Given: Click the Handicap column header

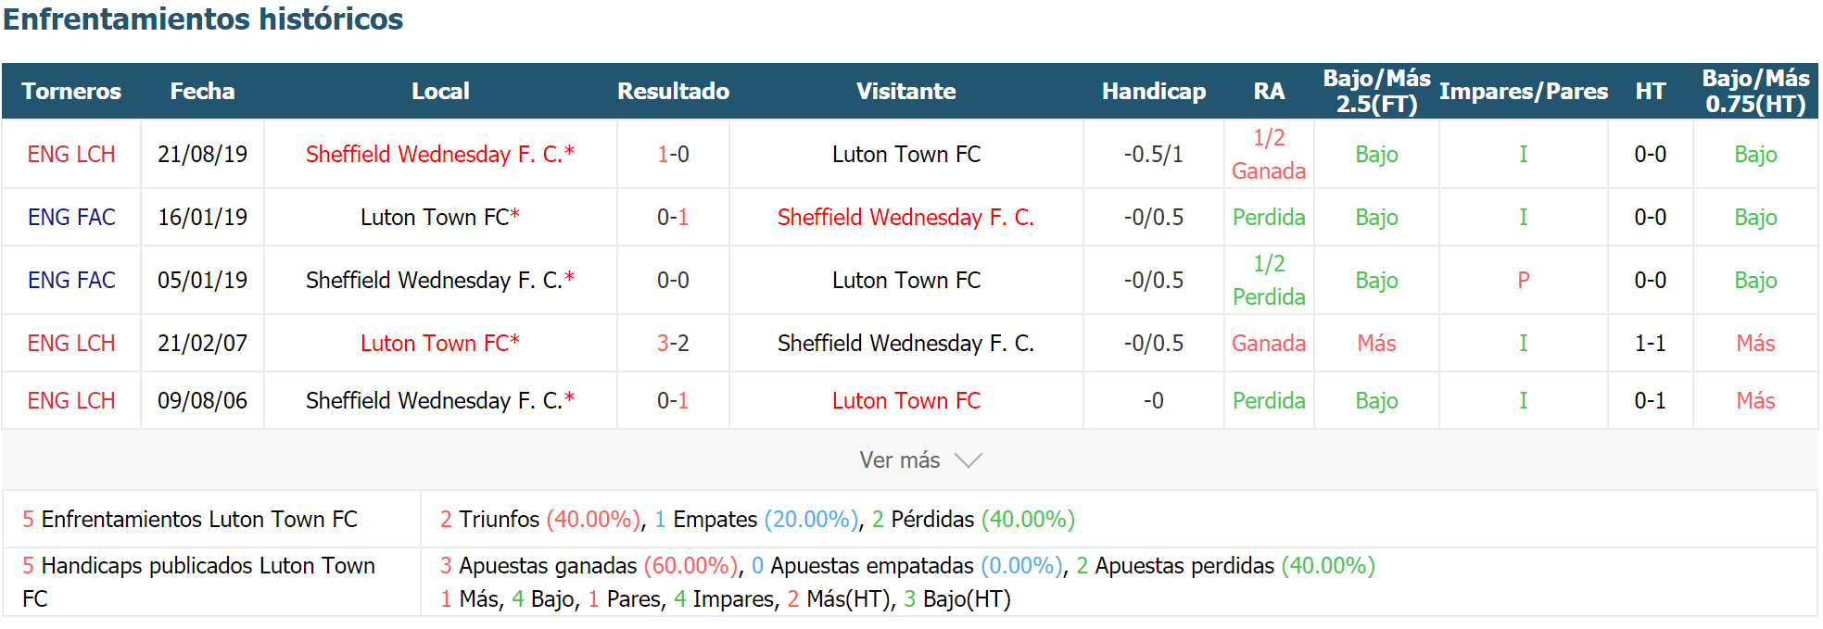Looking at the screenshot, I should [1154, 91].
